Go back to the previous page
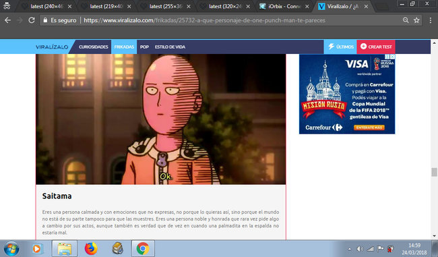This screenshot has width=438, height=257. coord(7,20)
